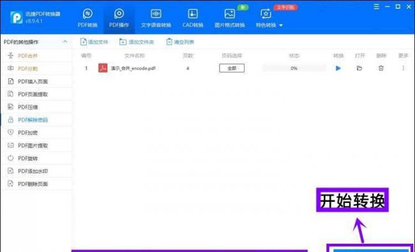This screenshot has width=415, height=252.
Task: Expand the 特色转换 dropdown arrow
Action: pos(281,25)
